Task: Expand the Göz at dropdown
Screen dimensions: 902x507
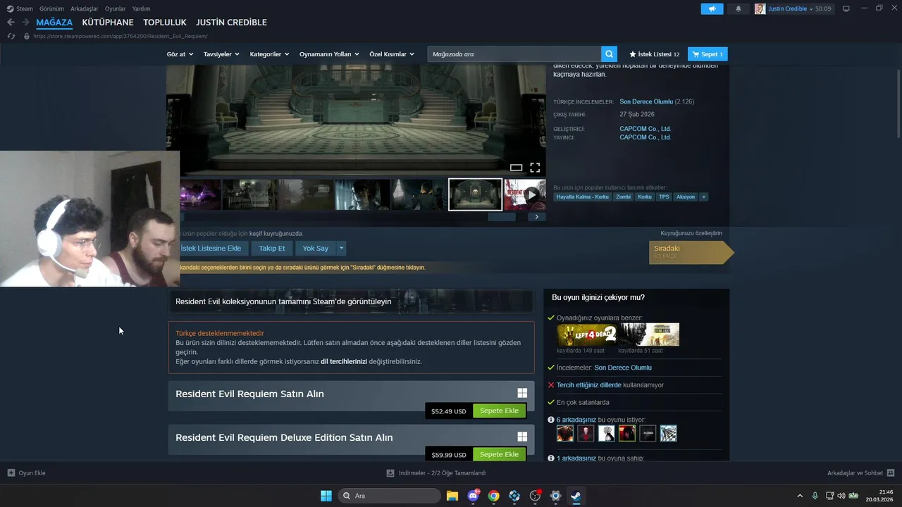Action: coord(180,54)
